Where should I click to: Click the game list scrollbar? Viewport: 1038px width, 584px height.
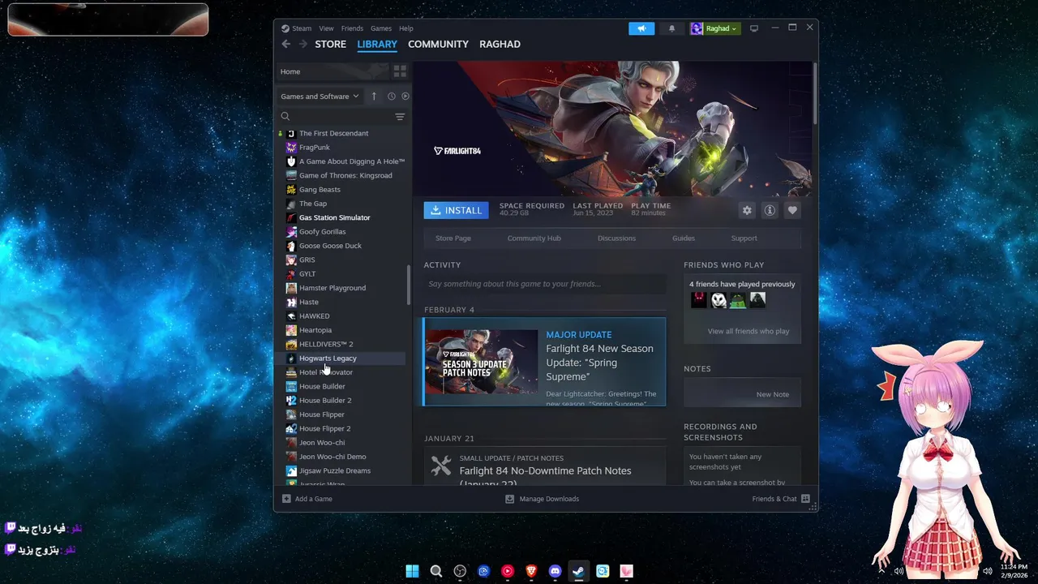(x=409, y=285)
